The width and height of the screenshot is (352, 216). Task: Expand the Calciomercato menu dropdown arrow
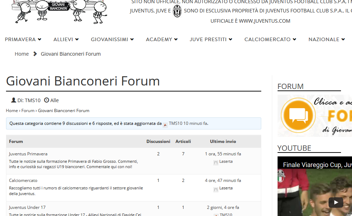pos(295,39)
